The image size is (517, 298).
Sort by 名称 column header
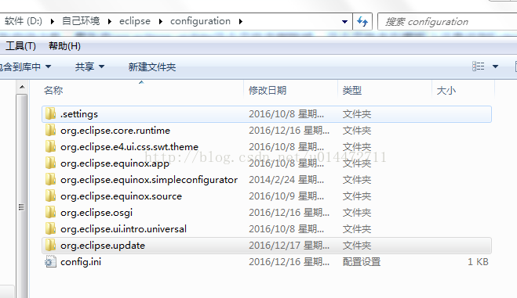click(53, 91)
